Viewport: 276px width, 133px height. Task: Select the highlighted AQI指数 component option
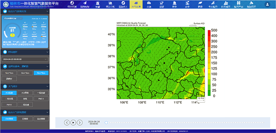pyautogui.click(x=9, y=93)
